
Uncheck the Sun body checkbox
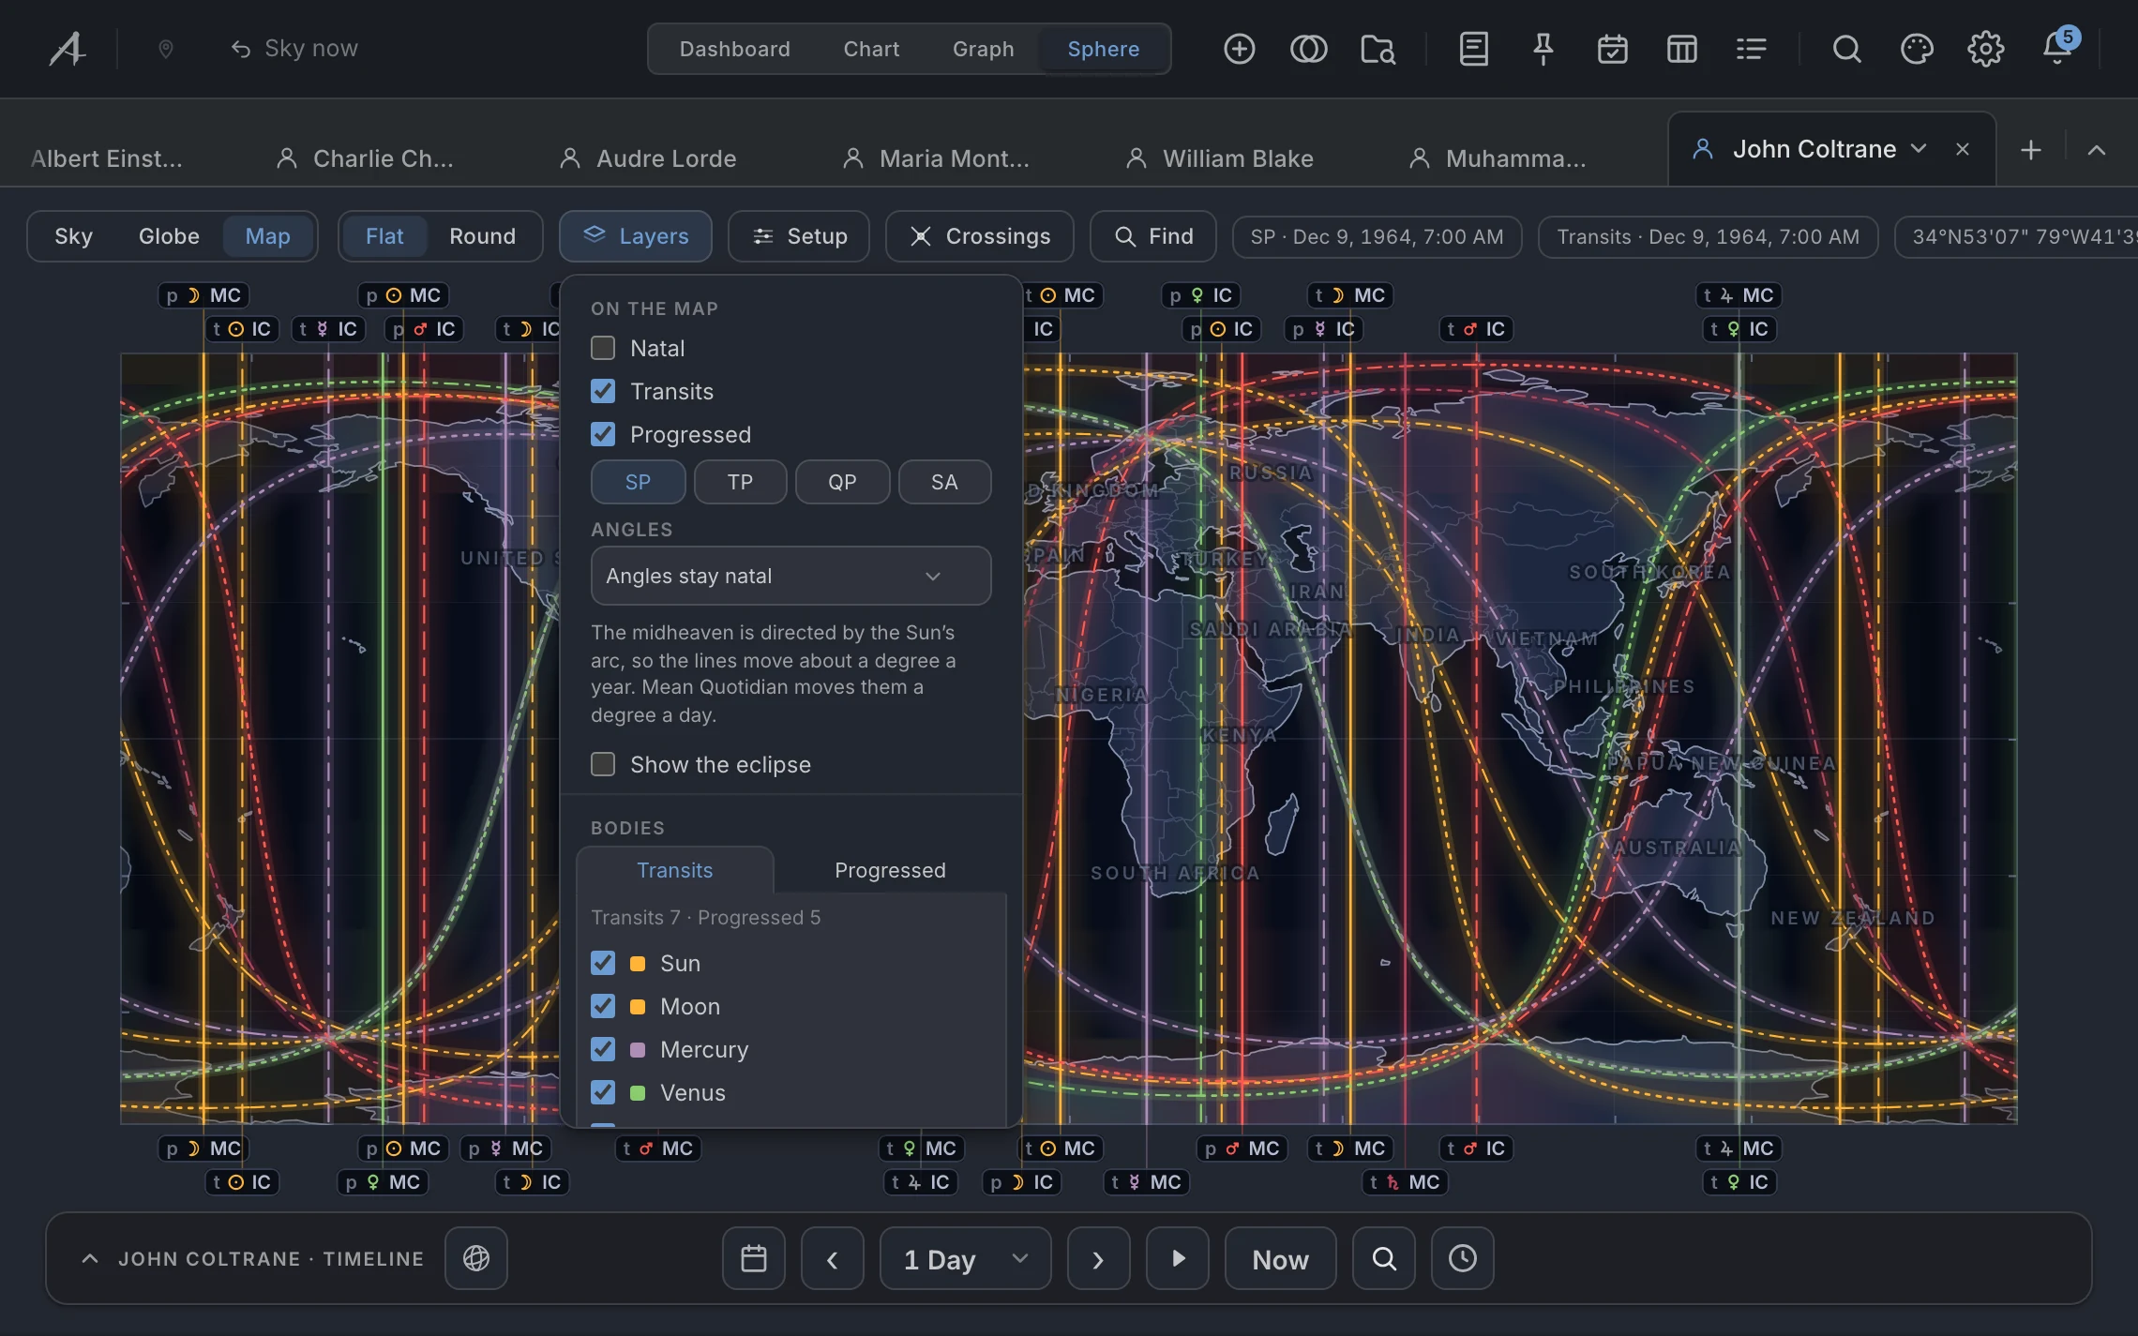click(603, 963)
